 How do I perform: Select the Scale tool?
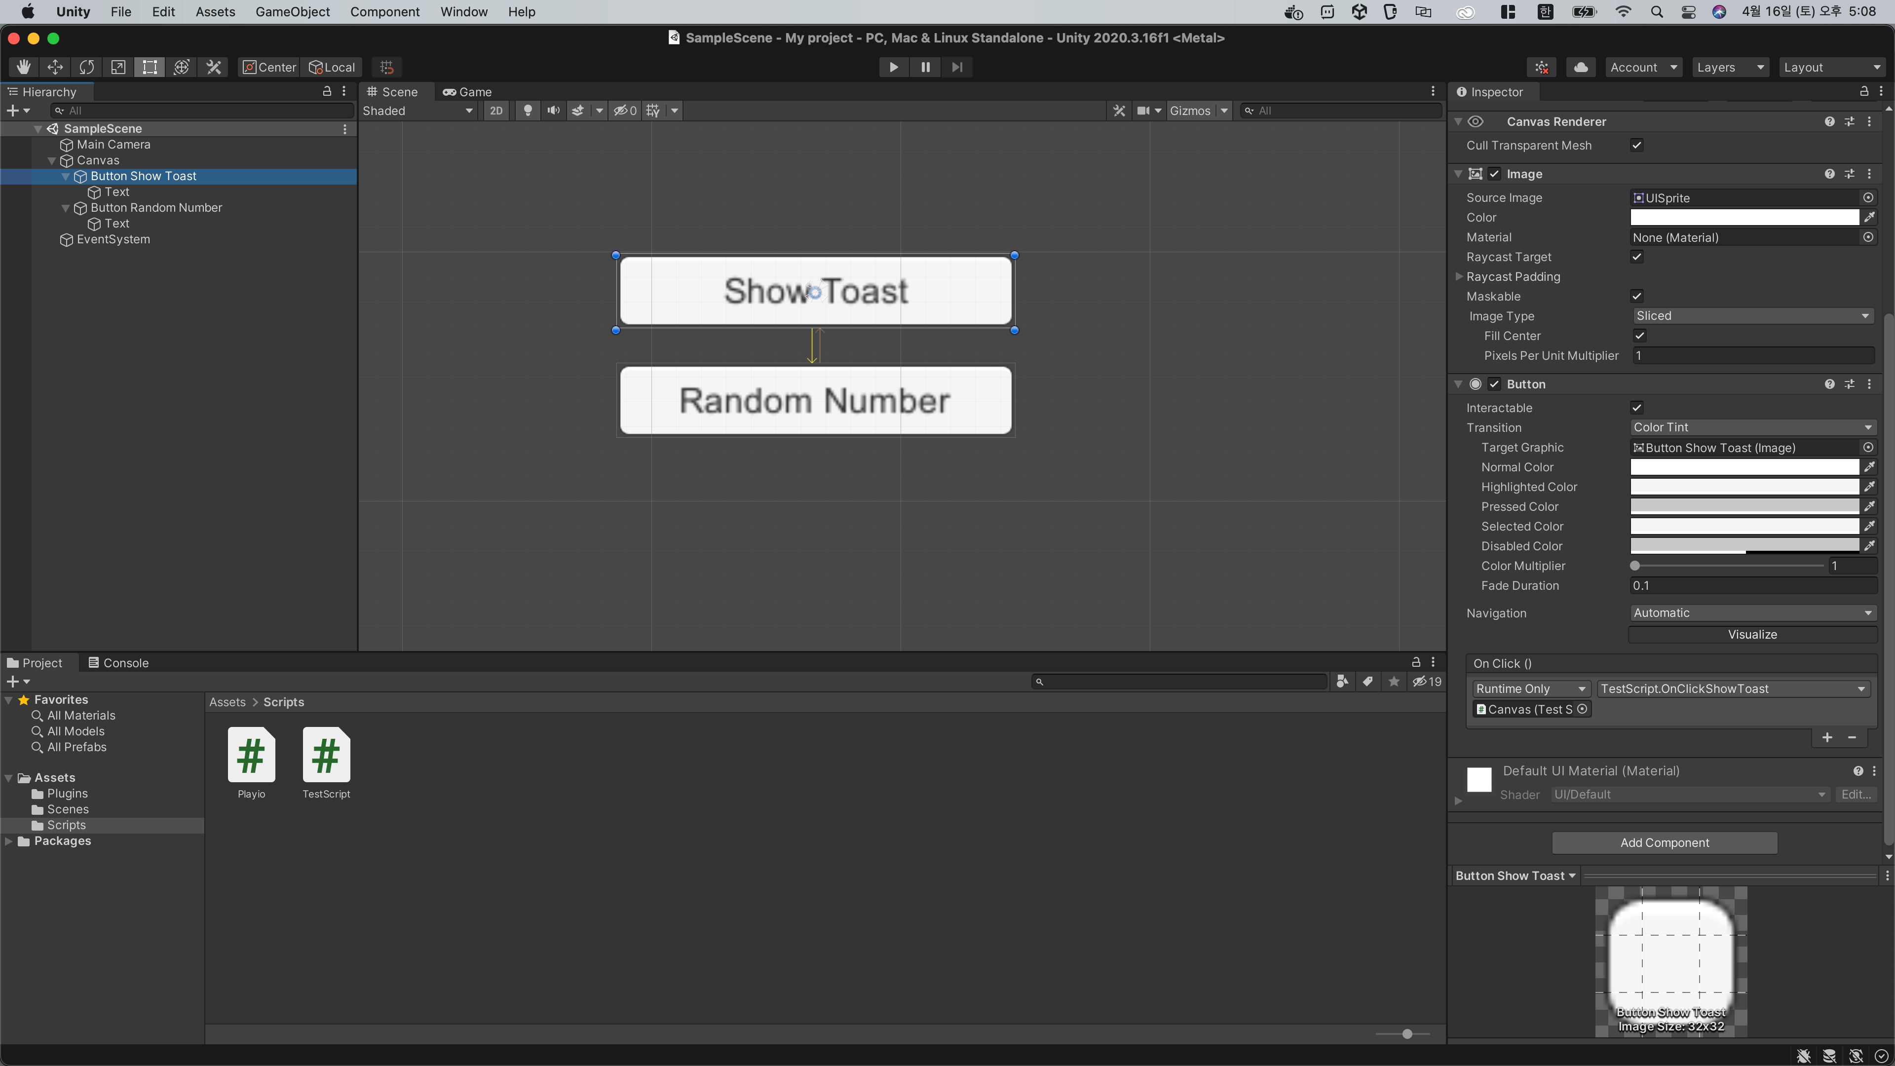tap(118, 67)
